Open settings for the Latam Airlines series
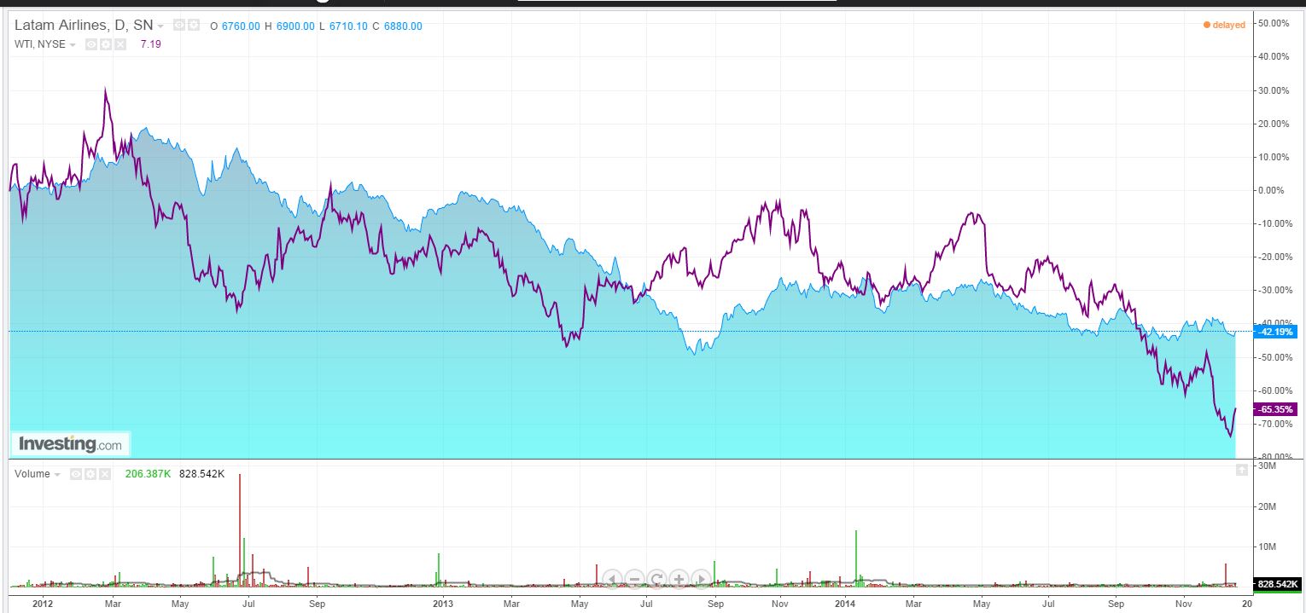 coord(194,26)
